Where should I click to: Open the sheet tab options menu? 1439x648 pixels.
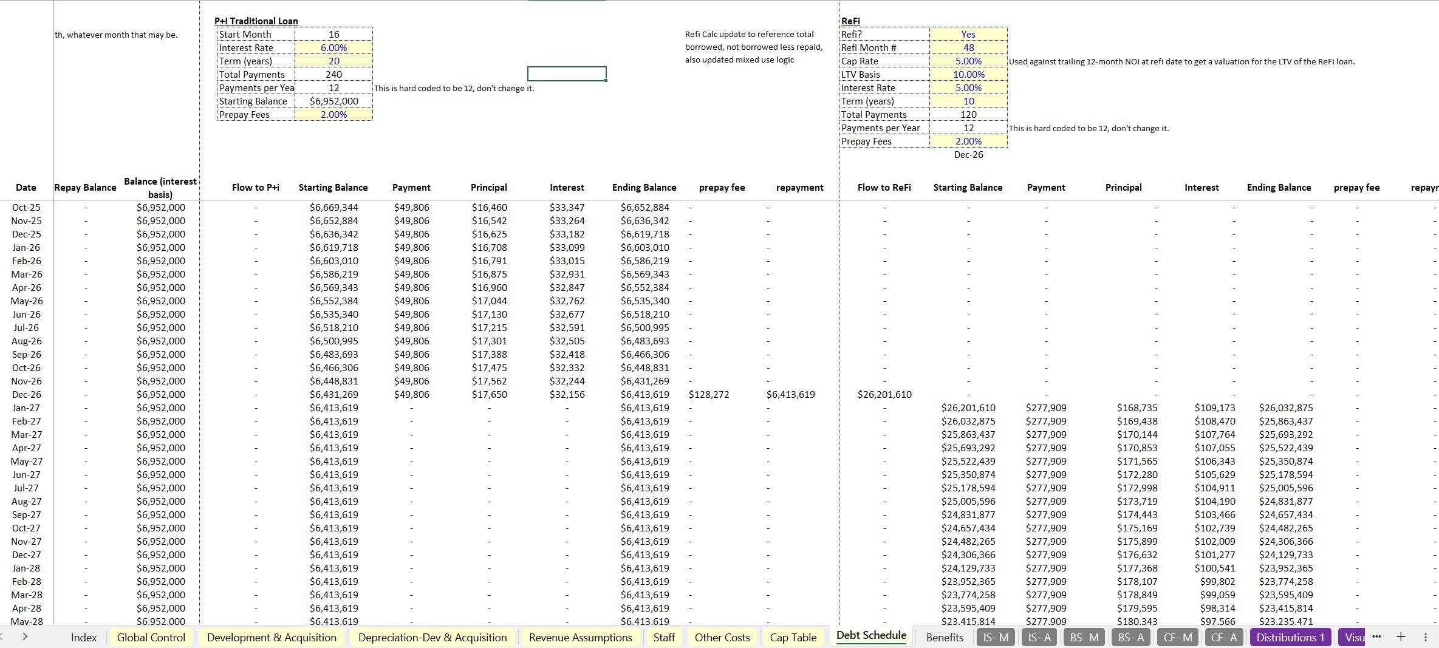[x=1426, y=636]
